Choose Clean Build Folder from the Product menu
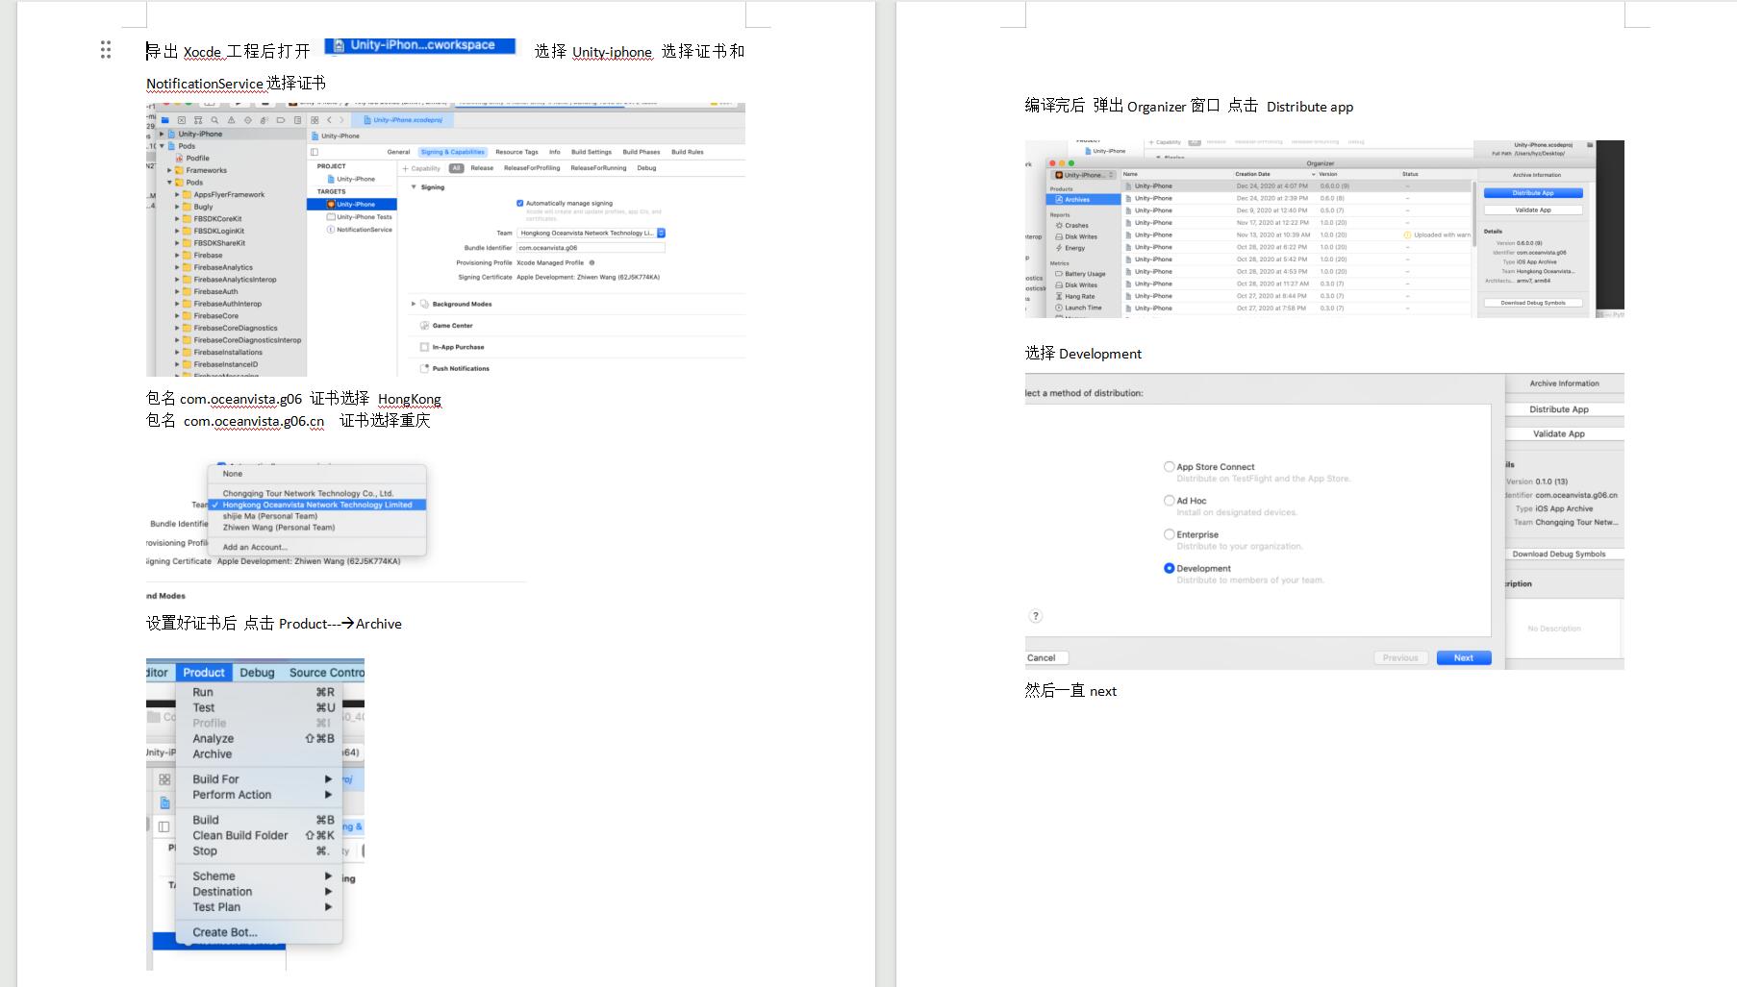Viewport: 1737px width, 987px height. (x=240, y=835)
